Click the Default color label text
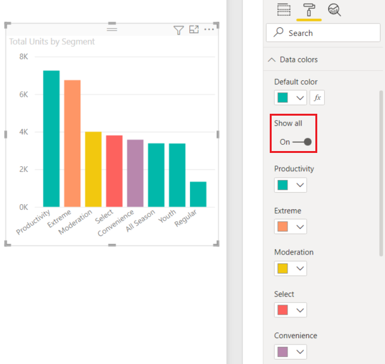Image resolution: width=385 pixels, height=364 pixels. (296, 82)
